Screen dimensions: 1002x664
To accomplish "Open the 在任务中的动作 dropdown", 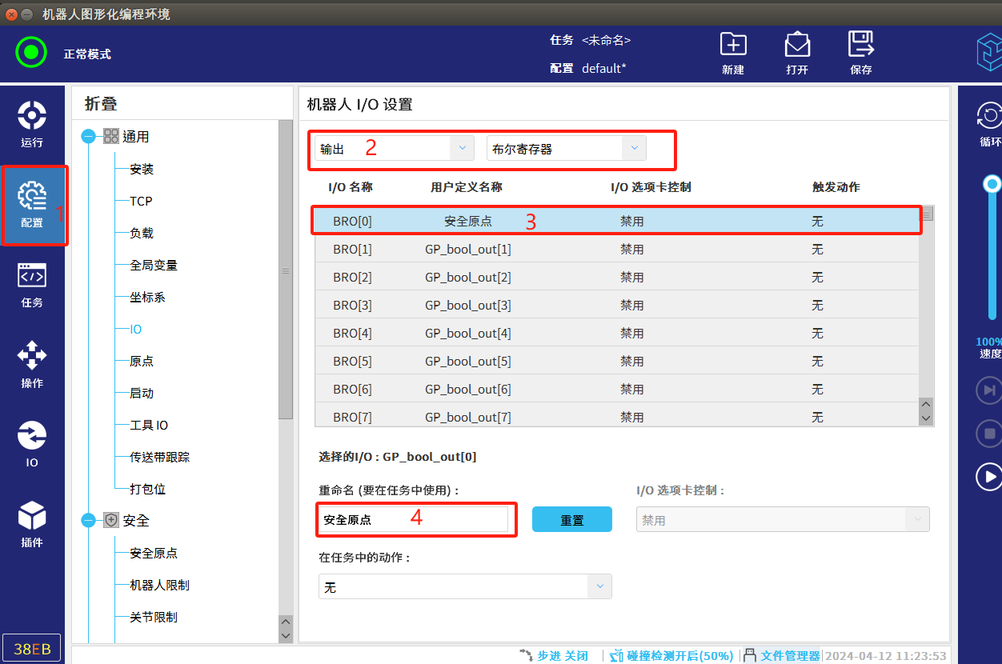I will pos(465,586).
